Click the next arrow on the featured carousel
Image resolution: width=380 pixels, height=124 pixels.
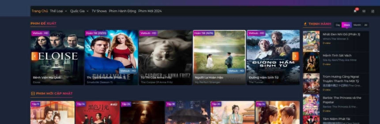[x=296, y=56]
